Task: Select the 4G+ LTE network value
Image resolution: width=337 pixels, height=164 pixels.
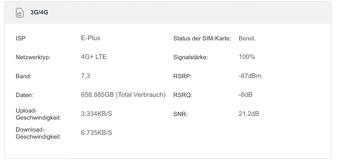Action: 94,57
